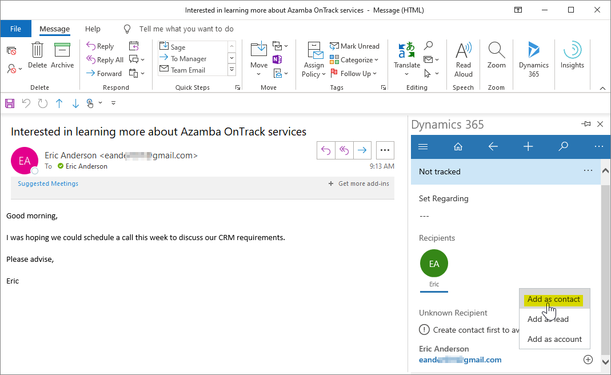This screenshot has height=375, width=611.
Task: Select the Sage quick step
Action: click(x=193, y=47)
